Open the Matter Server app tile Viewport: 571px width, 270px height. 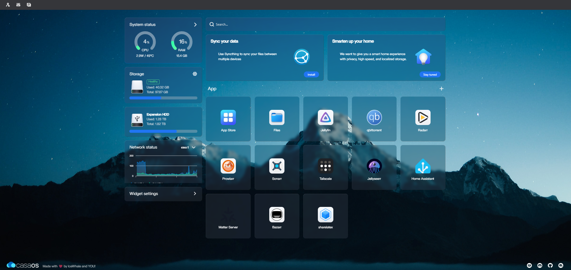(x=228, y=216)
